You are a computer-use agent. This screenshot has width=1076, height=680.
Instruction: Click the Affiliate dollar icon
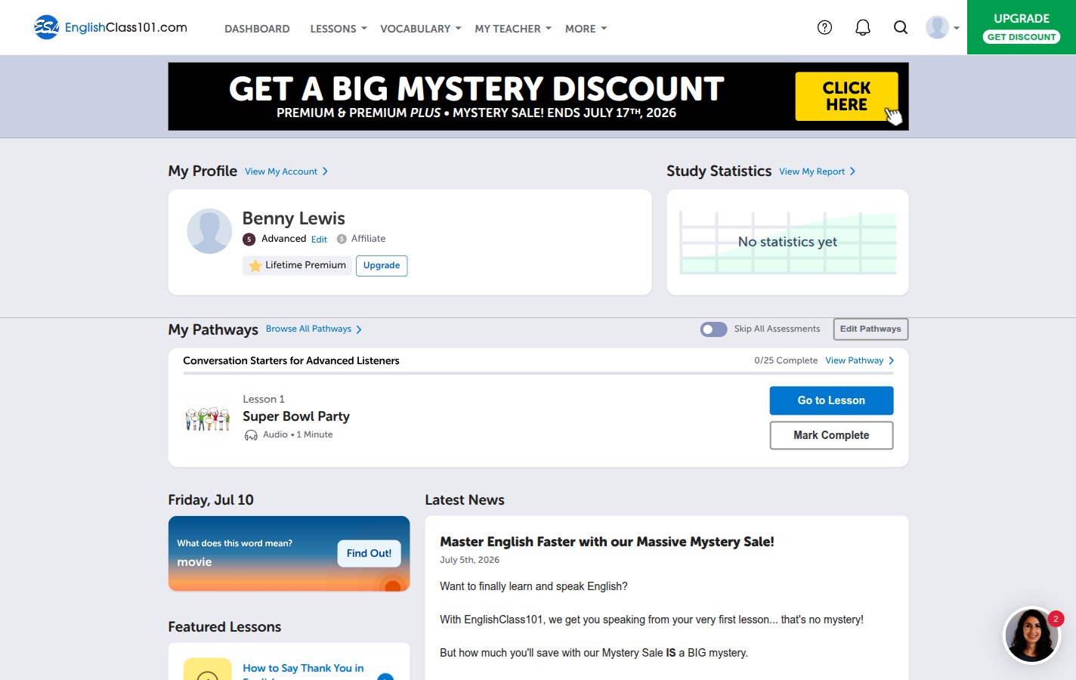(342, 239)
